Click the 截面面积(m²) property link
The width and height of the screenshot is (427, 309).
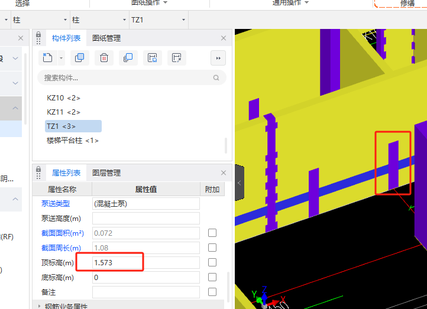[x=62, y=233]
